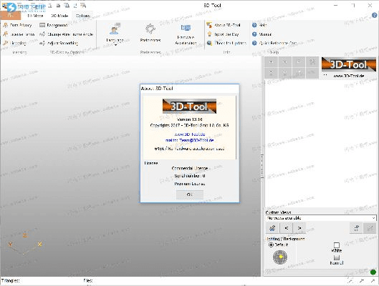
Task: Select the Options ribbon tab
Action: [x=82, y=16]
